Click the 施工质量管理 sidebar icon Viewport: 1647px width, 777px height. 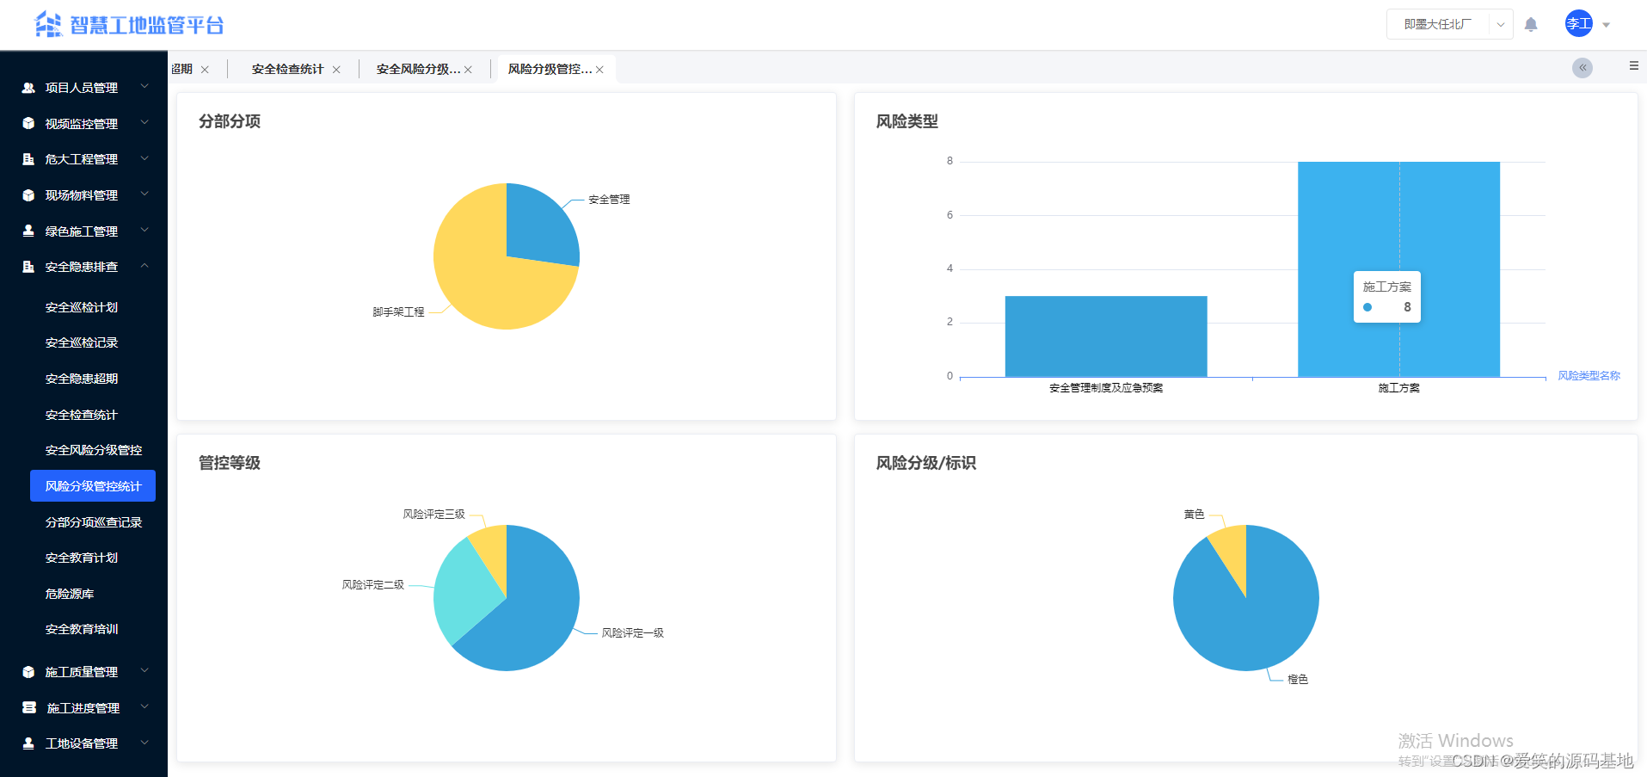[x=28, y=672]
